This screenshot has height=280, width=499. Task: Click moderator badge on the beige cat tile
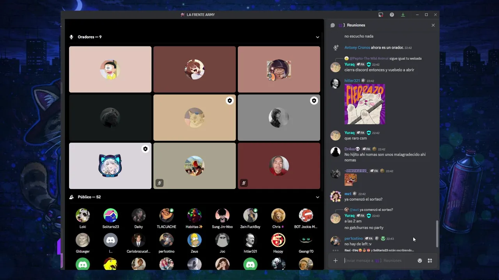point(230,101)
